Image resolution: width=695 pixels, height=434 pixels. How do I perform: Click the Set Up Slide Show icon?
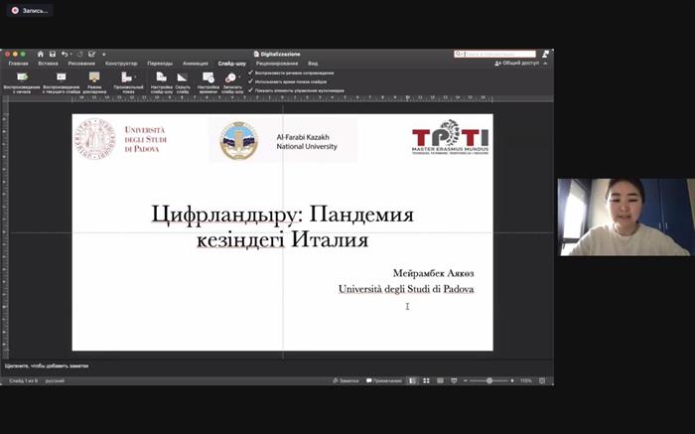click(x=161, y=76)
